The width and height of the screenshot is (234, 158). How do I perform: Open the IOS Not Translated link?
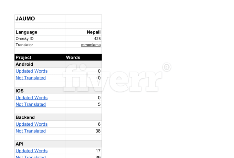[x=31, y=104]
